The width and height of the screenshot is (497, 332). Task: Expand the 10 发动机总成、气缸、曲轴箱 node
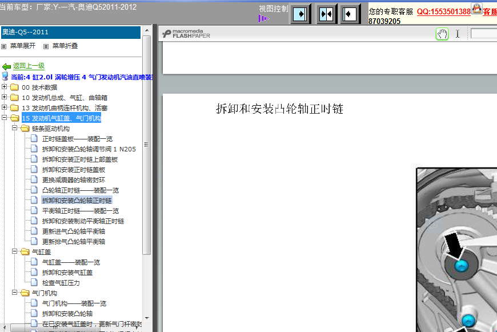click(x=4, y=97)
